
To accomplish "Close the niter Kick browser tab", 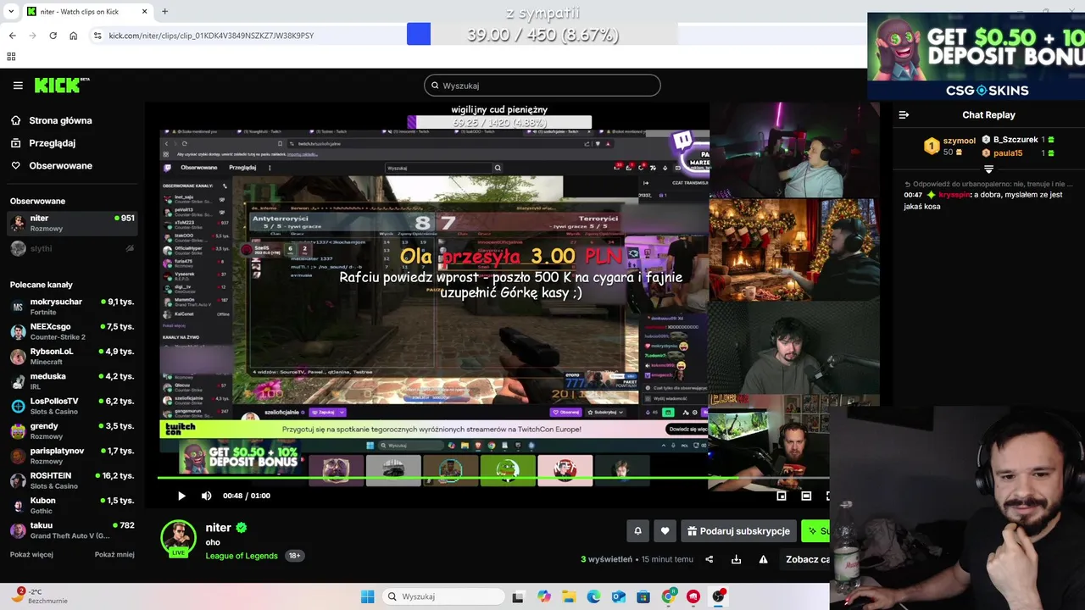I will [x=144, y=12].
